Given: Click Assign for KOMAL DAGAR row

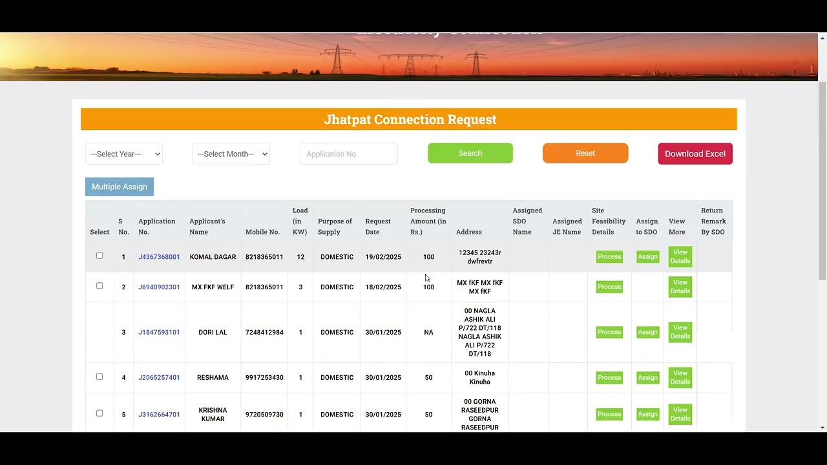Looking at the screenshot, I should (x=647, y=256).
